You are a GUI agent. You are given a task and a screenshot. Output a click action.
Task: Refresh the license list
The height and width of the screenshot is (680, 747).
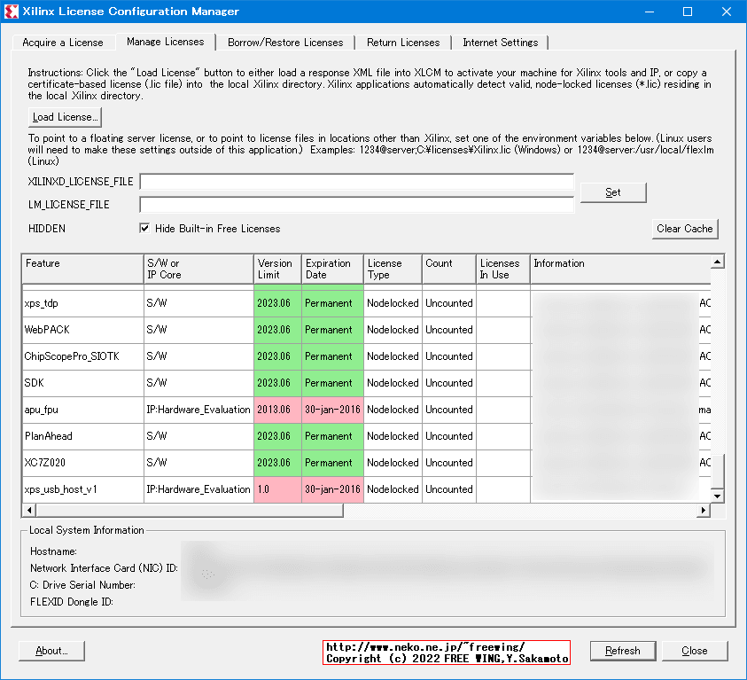coord(623,651)
